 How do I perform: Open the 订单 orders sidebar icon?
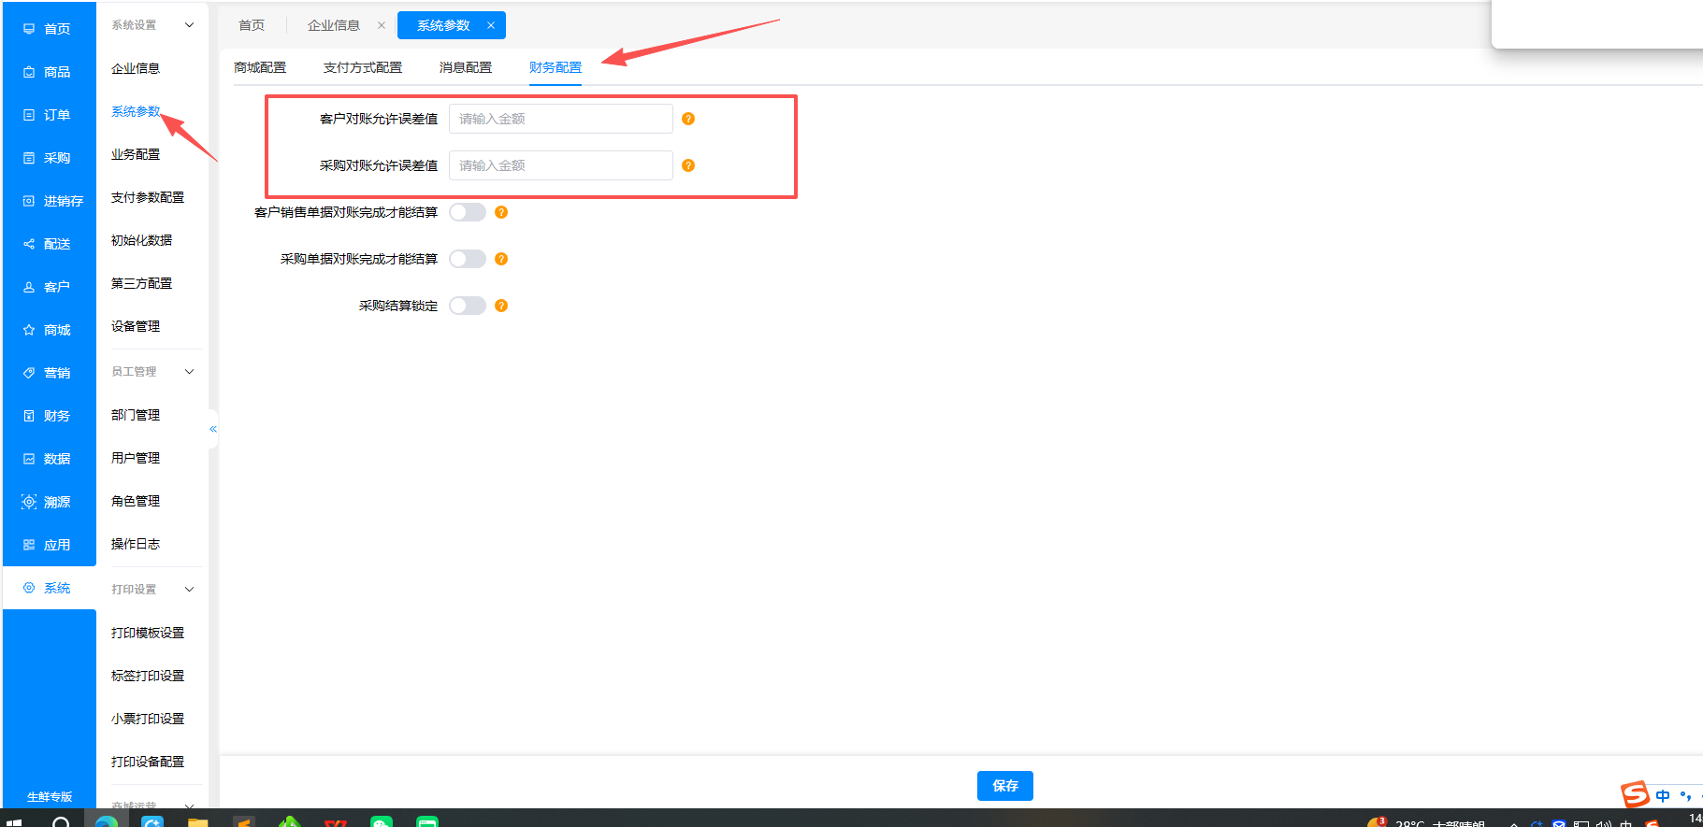[x=29, y=115]
